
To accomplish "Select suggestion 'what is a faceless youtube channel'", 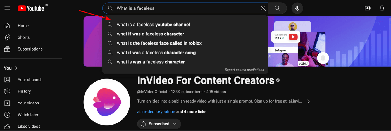I will (x=153, y=25).
